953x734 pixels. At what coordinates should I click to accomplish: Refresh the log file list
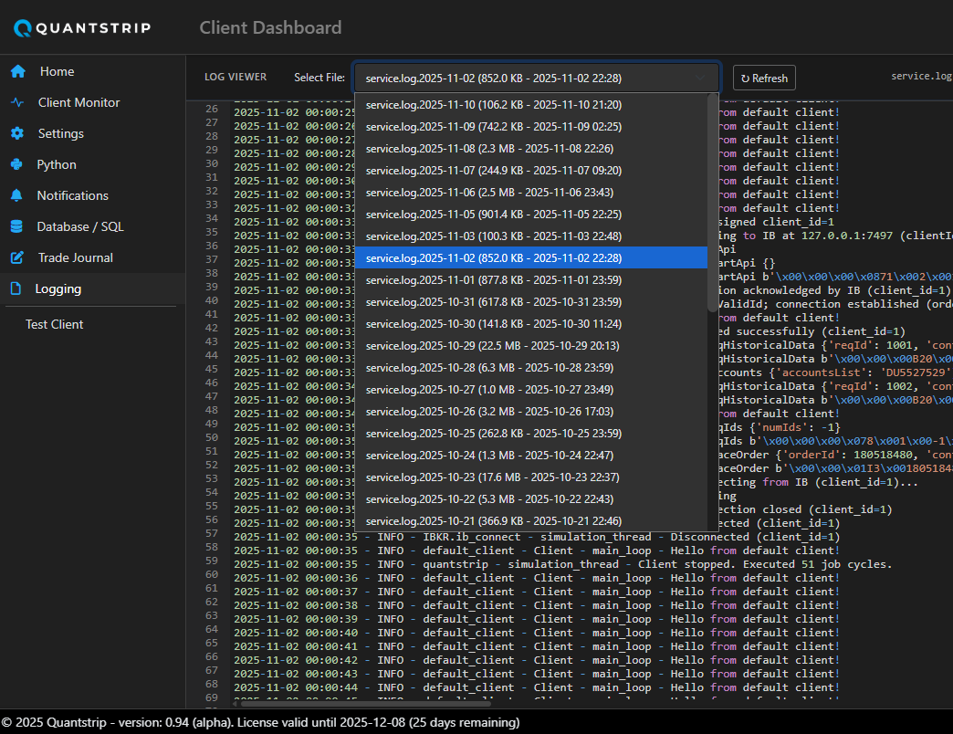pyautogui.click(x=764, y=78)
